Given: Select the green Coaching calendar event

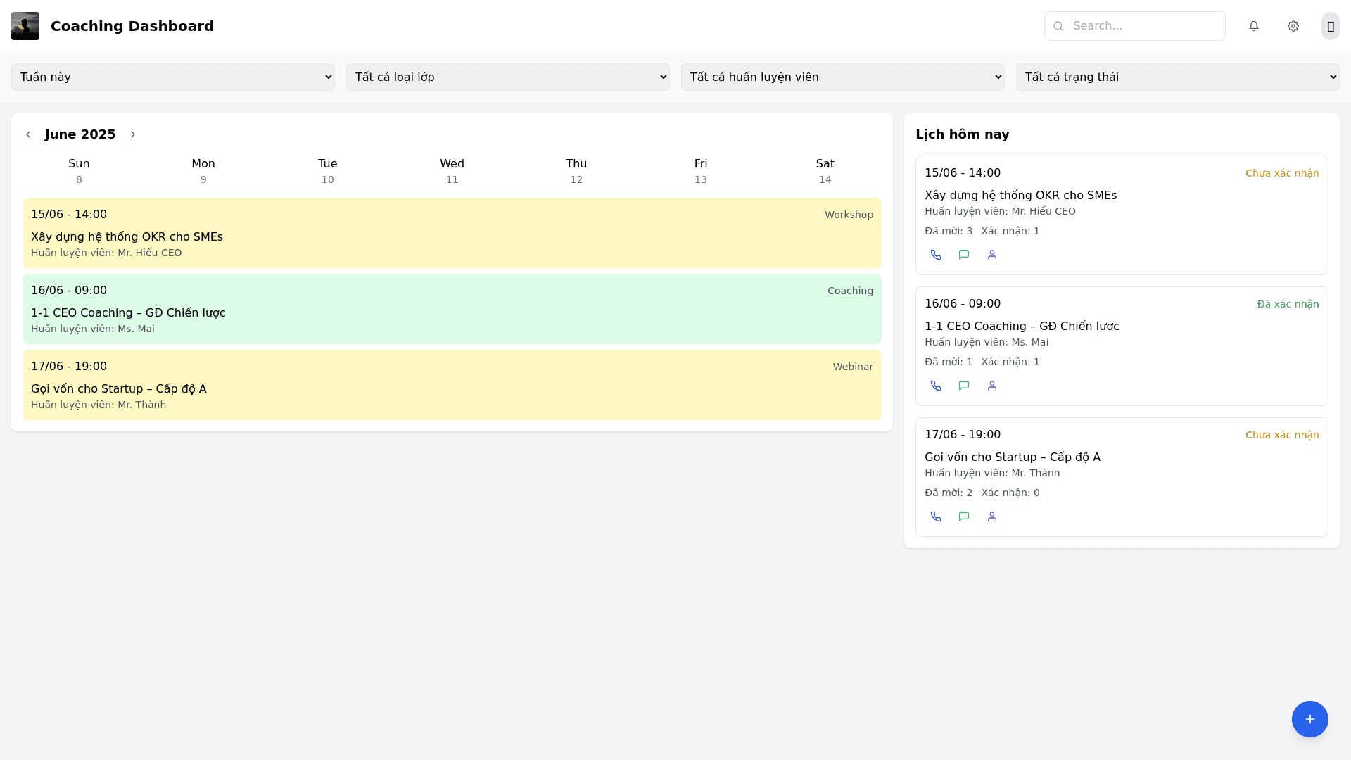Looking at the screenshot, I should (x=451, y=309).
